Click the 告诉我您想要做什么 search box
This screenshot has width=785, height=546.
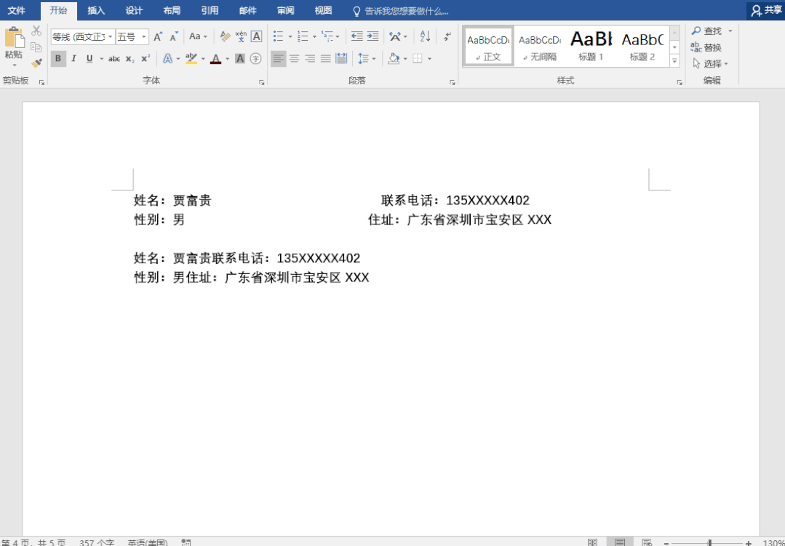pos(401,11)
